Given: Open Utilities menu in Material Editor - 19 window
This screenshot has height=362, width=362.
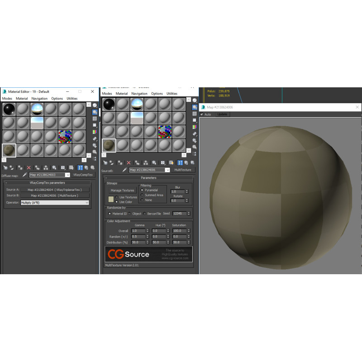Looking at the screenshot, I should pyautogui.click(x=72, y=98).
